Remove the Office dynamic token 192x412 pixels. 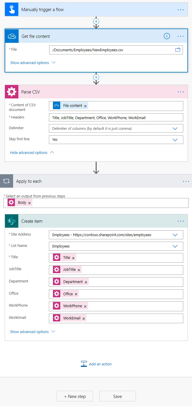76,294
